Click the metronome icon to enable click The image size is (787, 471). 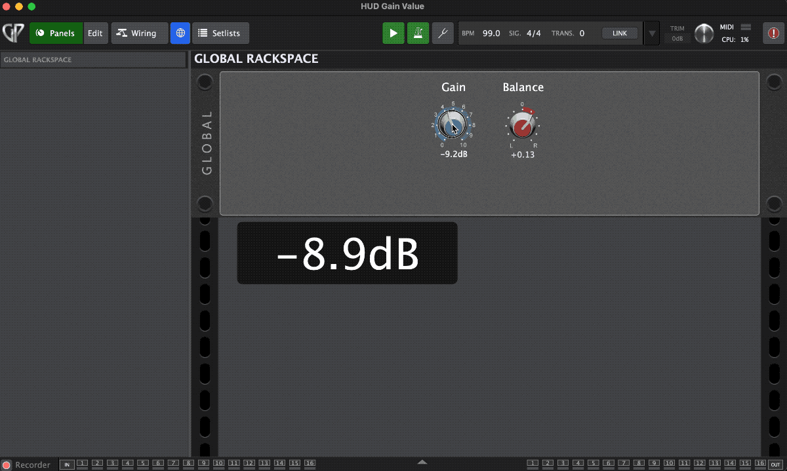(418, 33)
